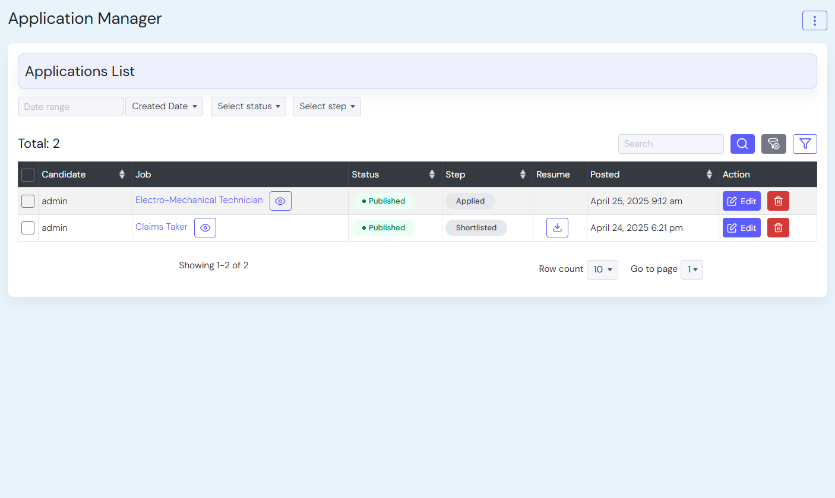Expand the Select step dropdown
This screenshot has height=498, width=835.
tap(327, 107)
